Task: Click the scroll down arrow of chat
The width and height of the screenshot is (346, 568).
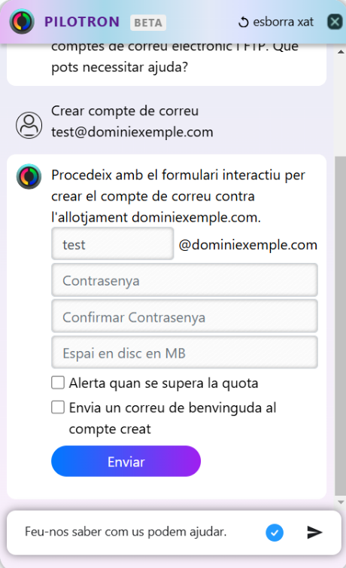Action: (x=341, y=502)
